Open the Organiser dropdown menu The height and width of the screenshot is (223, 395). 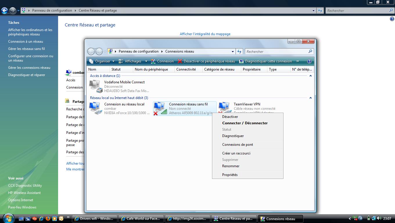point(102,61)
